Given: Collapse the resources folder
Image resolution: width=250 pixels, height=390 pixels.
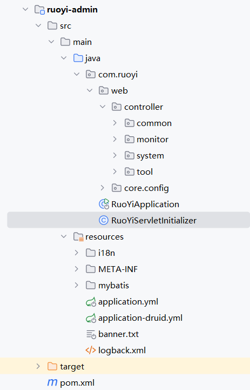Looking at the screenshot, I should pyautogui.click(x=64, y=236).
